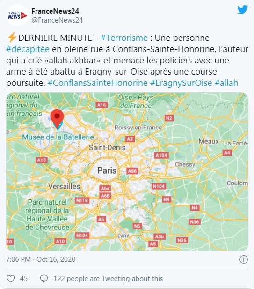Open the FranceNews24 profile avatar

coord(17,15)
